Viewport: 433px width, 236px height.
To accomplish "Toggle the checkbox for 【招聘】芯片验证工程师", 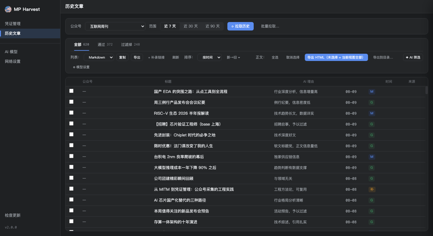I will pos(71,123).
